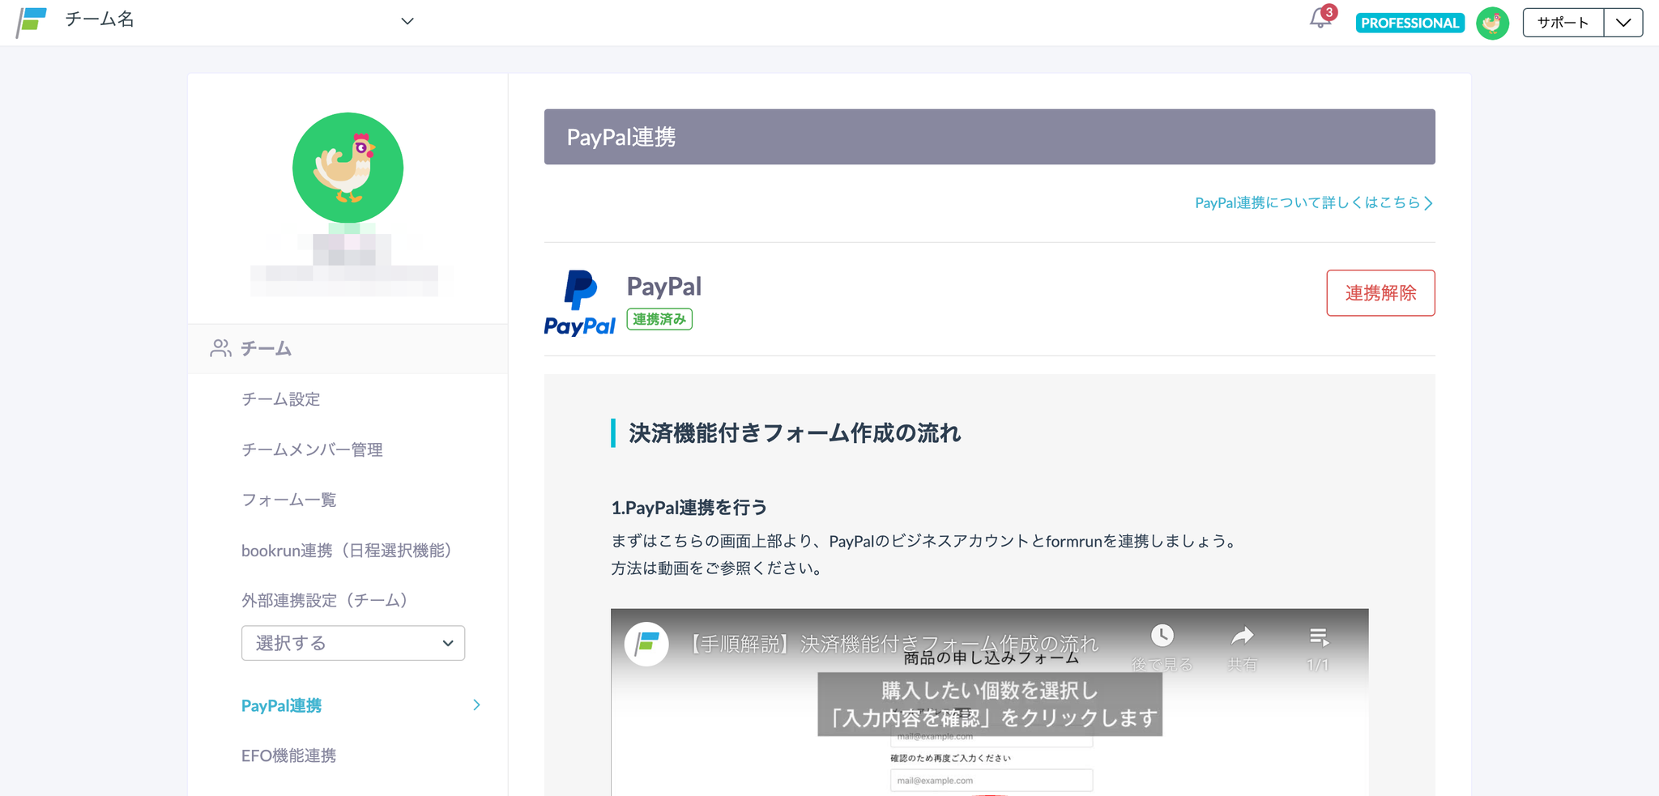Viewport: 1659px width, 796px height.
Task: Expand the チーム名 team switcher dropdown
Action: coord(407,21)
